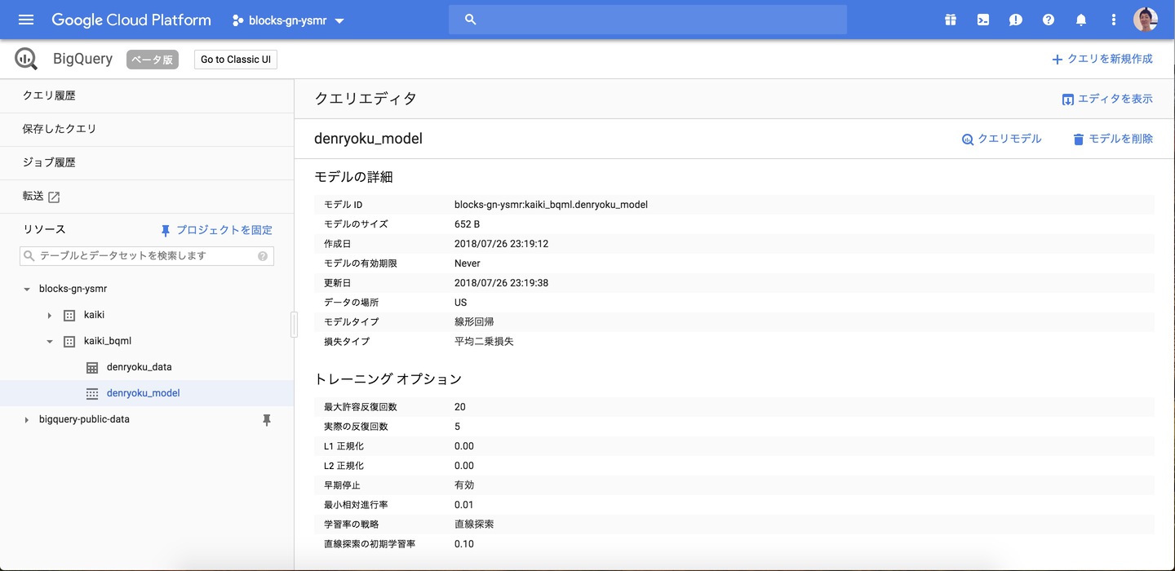Open the blocks-gn-ysmr project selector
The width and height of the screenshot is (1175, 571).
[289, 20]
